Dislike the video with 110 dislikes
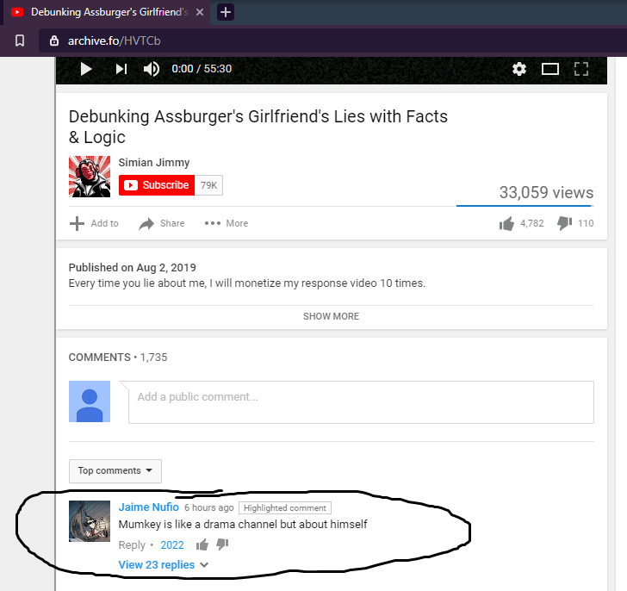 tap(575, 223)
